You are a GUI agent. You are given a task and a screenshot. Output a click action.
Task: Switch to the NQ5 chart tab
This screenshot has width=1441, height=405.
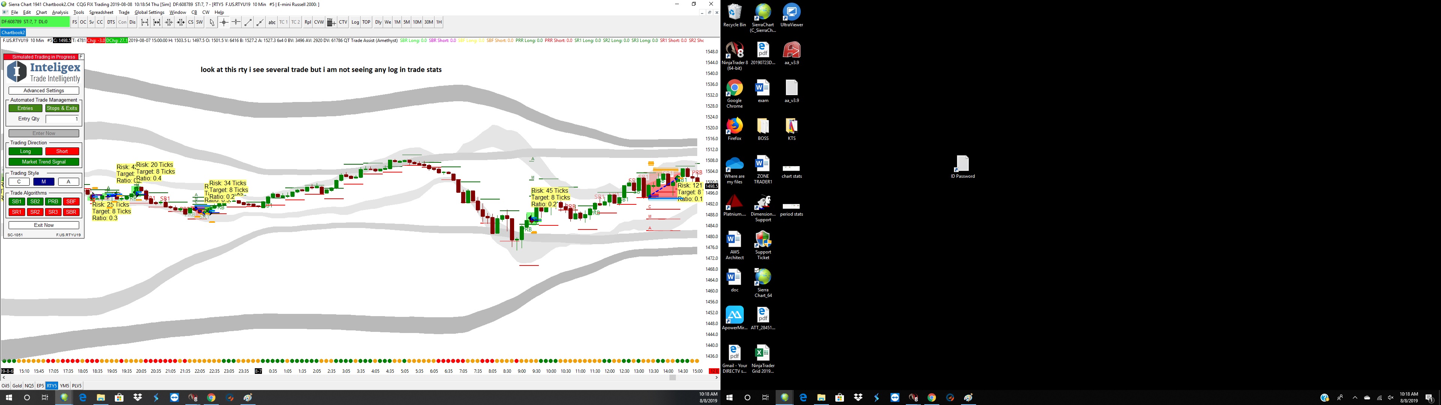(29, 386)
